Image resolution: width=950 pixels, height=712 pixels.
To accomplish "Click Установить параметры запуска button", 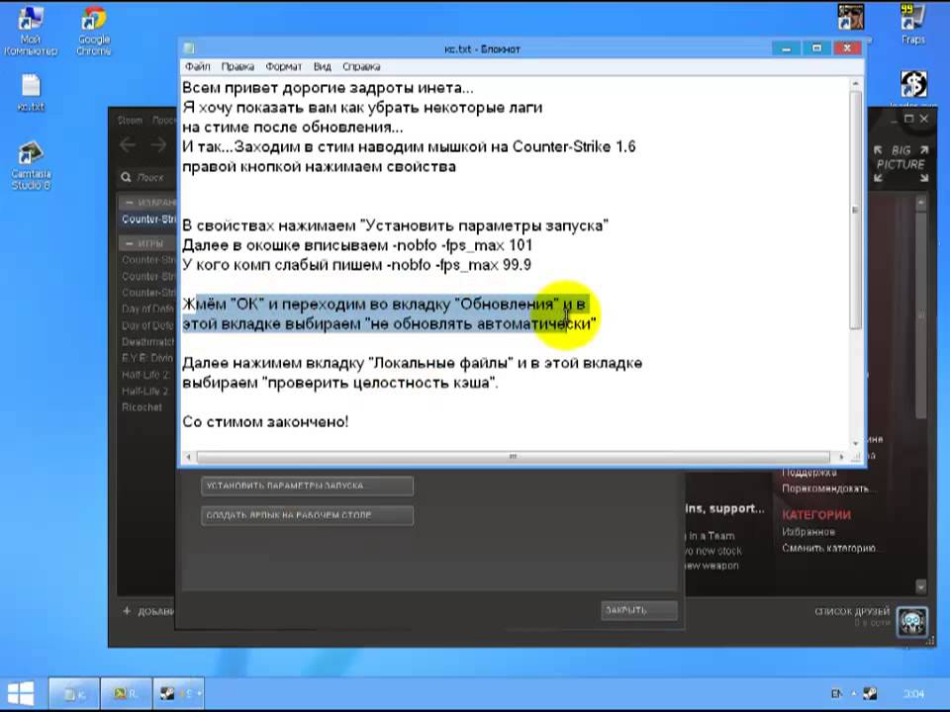I will (x=307, y=486).
